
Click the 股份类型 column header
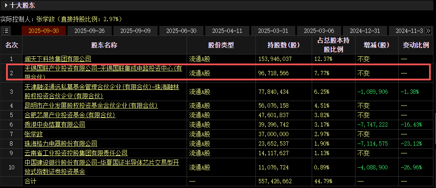pos(221,45)
